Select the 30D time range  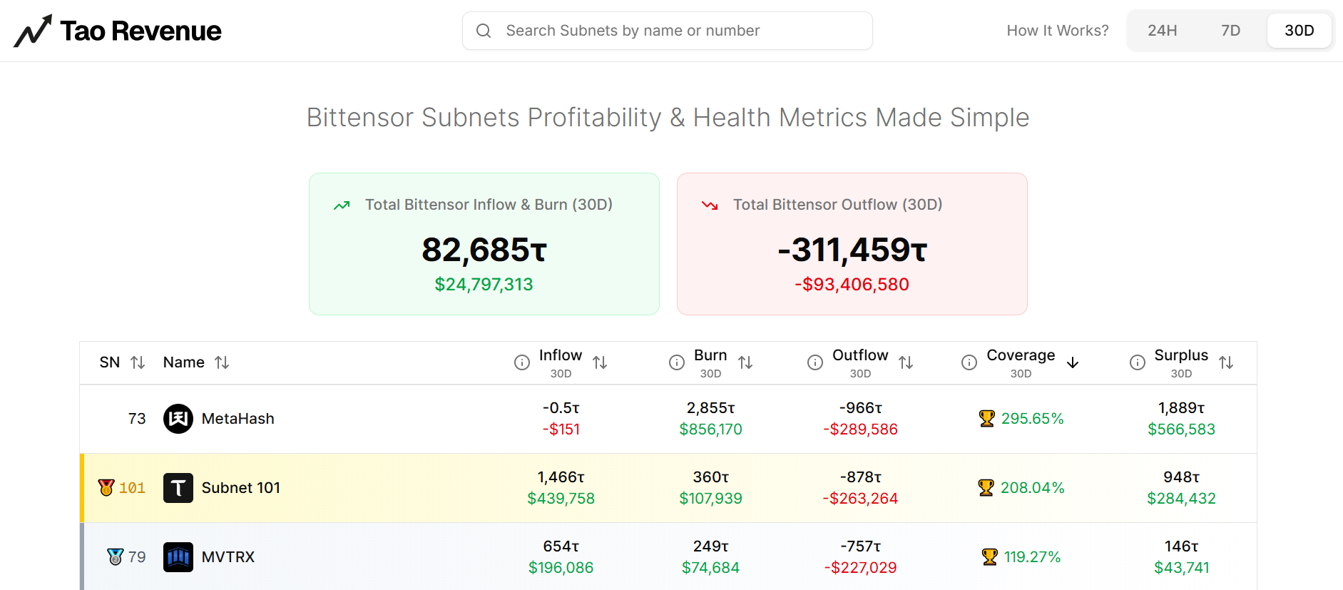pyautogui.click(x=1299, y=31)
